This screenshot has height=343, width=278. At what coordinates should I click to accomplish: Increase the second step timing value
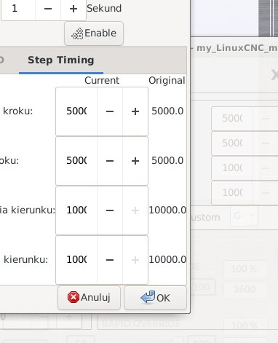(135, 161)
